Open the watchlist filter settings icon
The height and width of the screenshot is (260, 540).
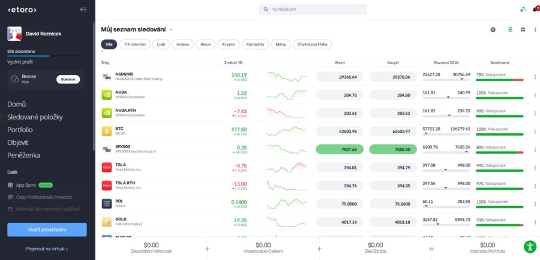(510, 29)
